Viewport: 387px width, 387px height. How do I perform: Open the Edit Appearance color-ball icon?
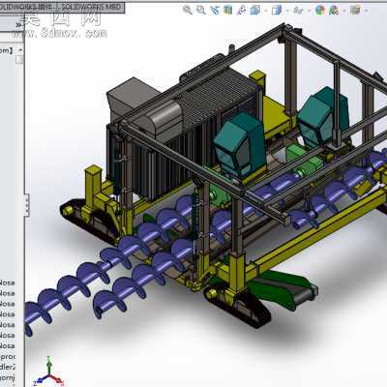[319, 11]
